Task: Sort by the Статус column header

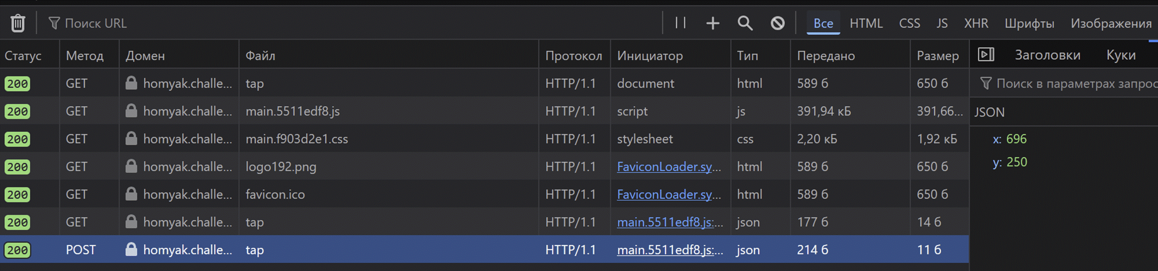Action: tap(23, 56)
